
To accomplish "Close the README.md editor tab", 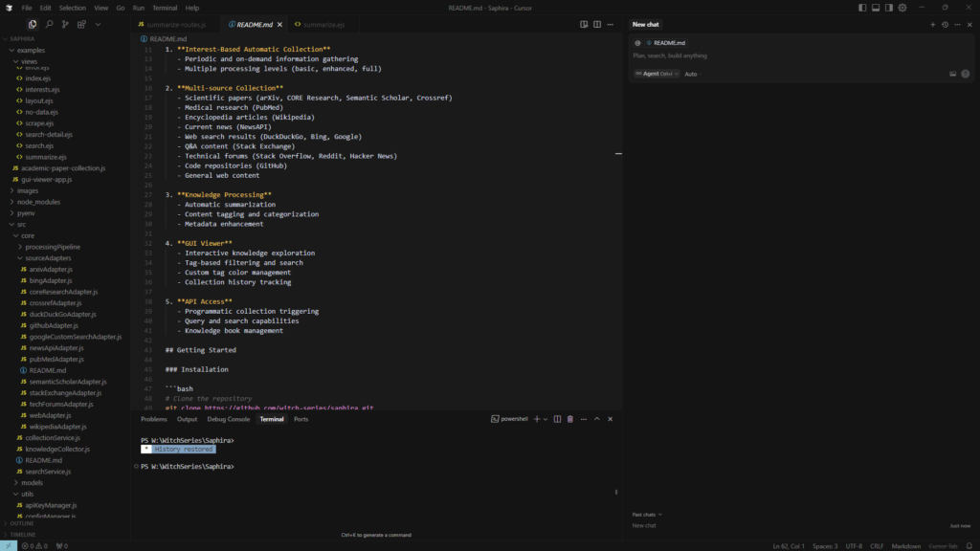I will coord(279,25).
